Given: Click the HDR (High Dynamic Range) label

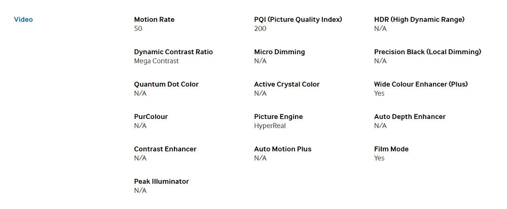Looking at the screenshot, I should click(419, 20).
